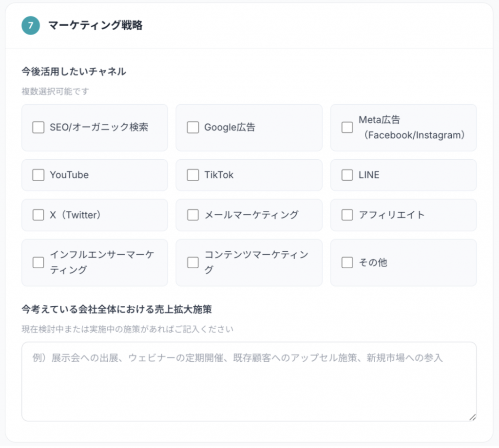The image size is (499, 448).
Task: Click the 今後活用したいチャネル label
Action: click(74, 72)
